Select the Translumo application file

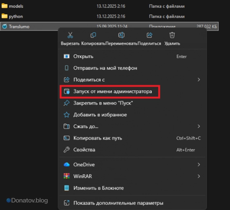[109, 26]
